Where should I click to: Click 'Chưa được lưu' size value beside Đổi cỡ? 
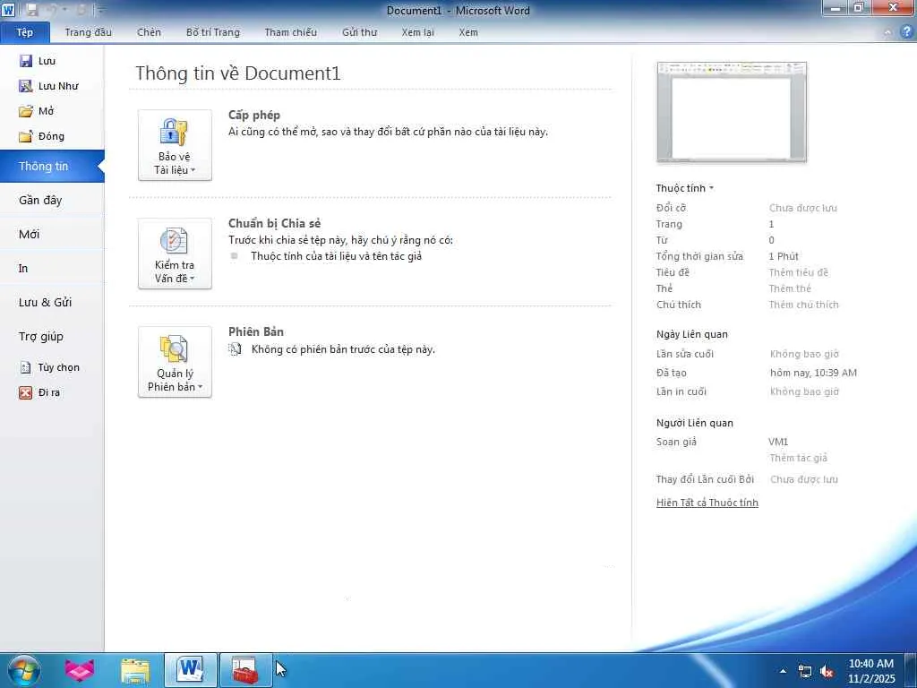(803, 208)
